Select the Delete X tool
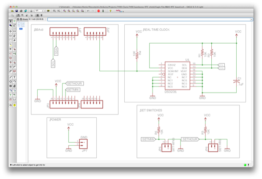 coord(11,49)
